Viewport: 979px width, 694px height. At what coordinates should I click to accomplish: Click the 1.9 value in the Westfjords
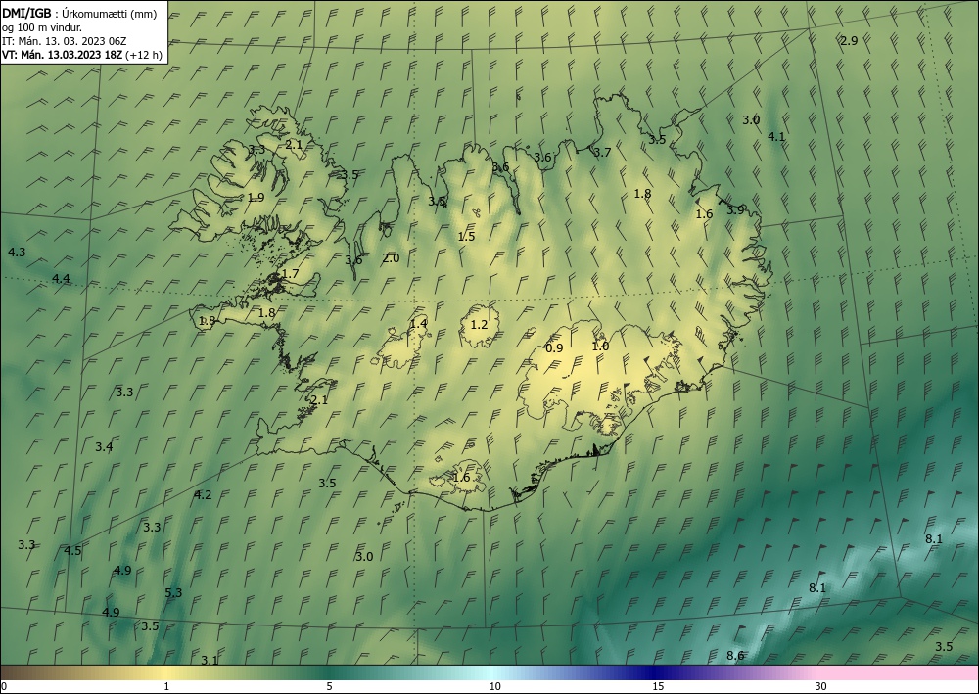tap(256, 198)
